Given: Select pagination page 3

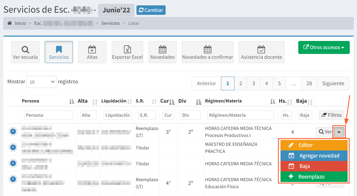Looking at the screenshot, I should pos(254,83).
